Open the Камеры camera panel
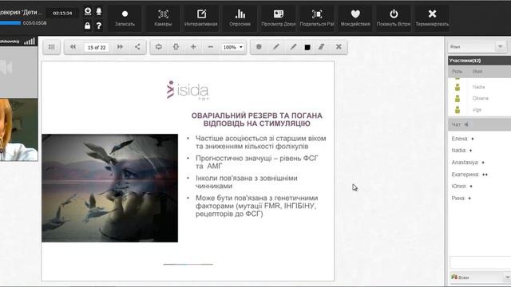 coord(163,18)
